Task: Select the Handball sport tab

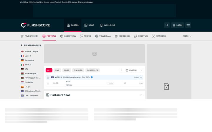Action: pos(159,36)
